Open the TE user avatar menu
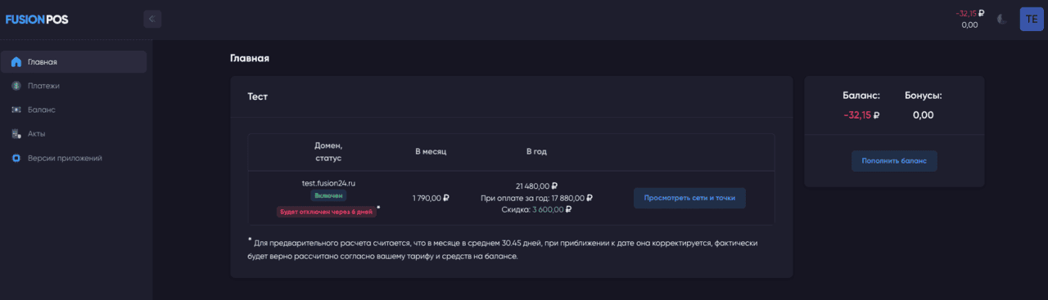Viewport: 1048px width, 300px height. (x=1031, y=19)
